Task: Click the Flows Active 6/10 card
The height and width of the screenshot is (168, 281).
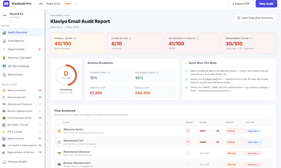Action: coord(135,43)
